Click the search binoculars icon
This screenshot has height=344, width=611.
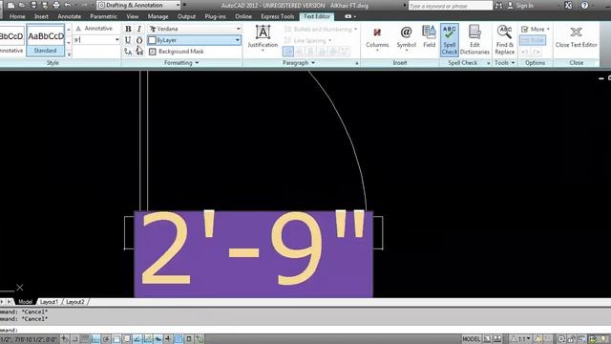point(498,6)
